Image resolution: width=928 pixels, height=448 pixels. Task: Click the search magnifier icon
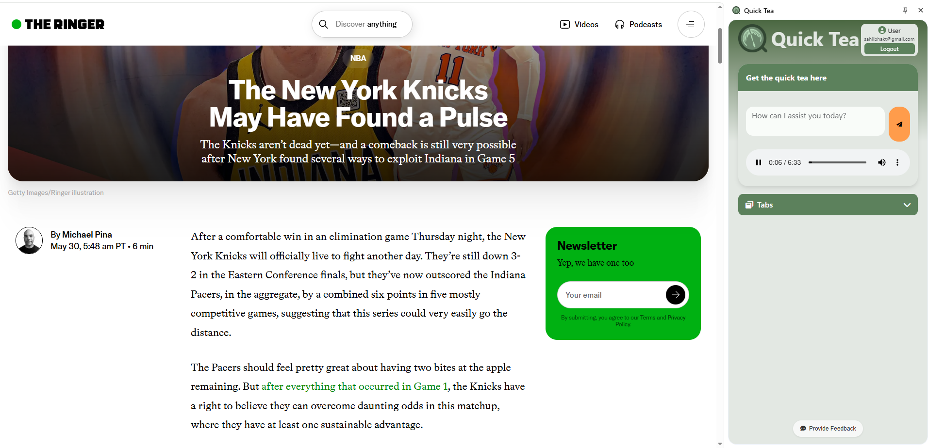324,24
